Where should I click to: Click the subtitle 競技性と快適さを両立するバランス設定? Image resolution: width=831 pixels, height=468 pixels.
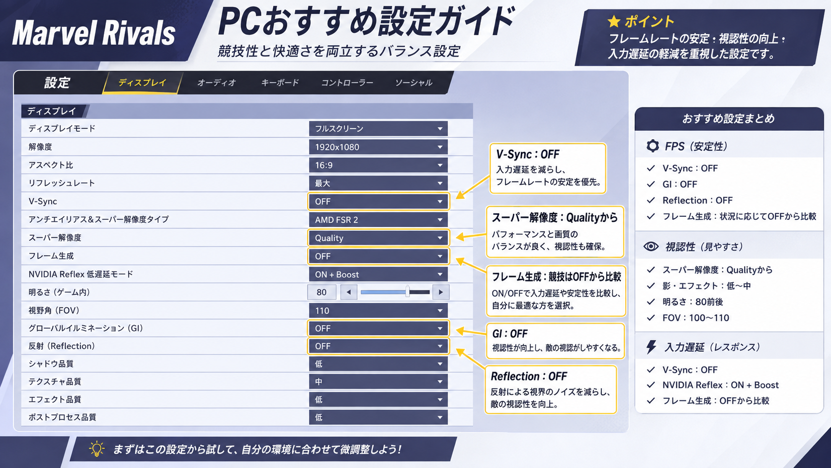pyautogui.click(x=339, y=51)
